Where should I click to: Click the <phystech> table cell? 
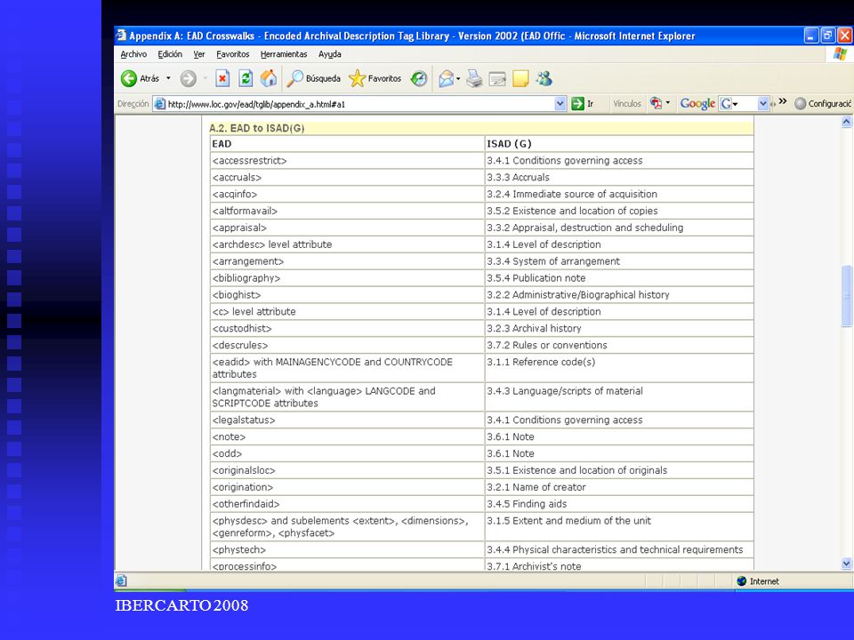point(347,549)
